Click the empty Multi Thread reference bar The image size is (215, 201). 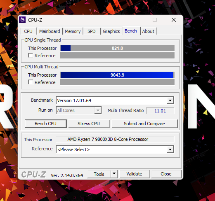(118, 82)
